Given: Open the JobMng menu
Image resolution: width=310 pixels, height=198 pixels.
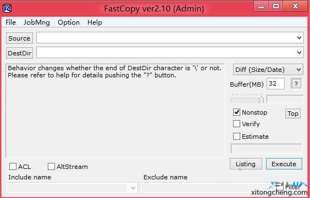Looking at the screenshot, I should click(37, 22).
